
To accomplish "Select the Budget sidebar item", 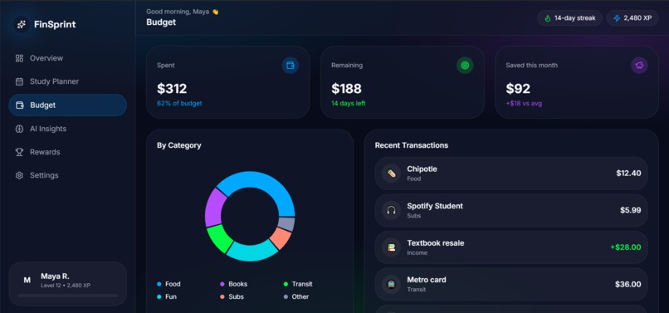I will (x=67, y=105).
